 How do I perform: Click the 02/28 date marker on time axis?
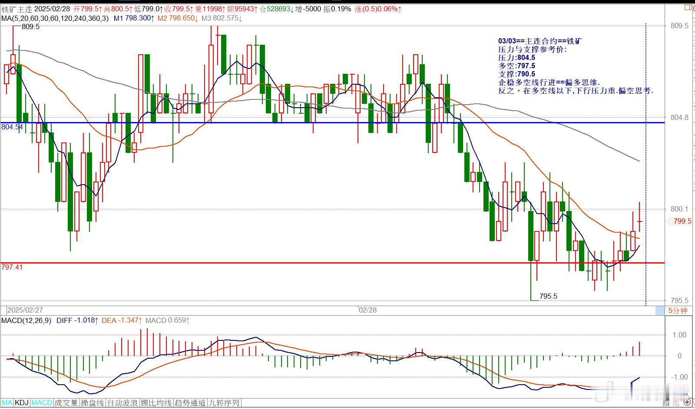point(368,310)
